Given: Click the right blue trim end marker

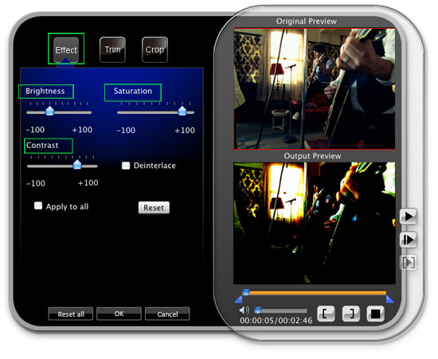Looking at the screenshot, I should coord(389,299).
